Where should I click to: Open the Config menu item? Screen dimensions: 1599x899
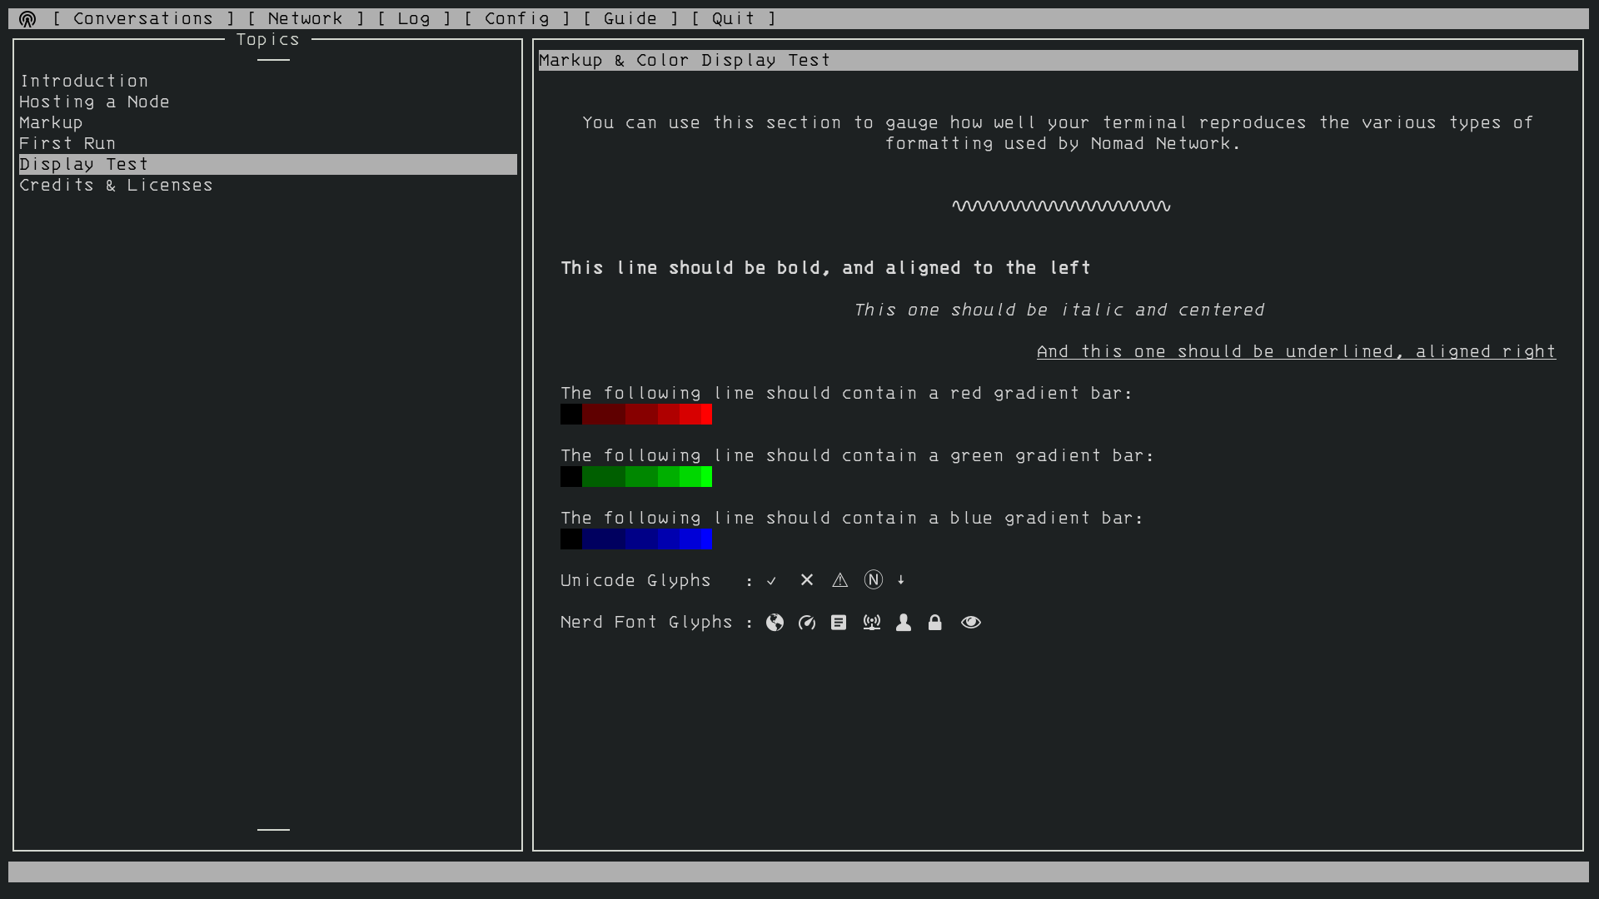[516, 18]
